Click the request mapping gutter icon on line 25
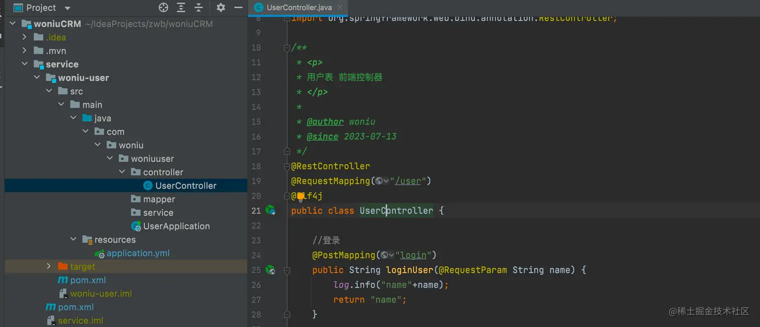760x327 pixels. pyautogui.click(x=271, y=270)
